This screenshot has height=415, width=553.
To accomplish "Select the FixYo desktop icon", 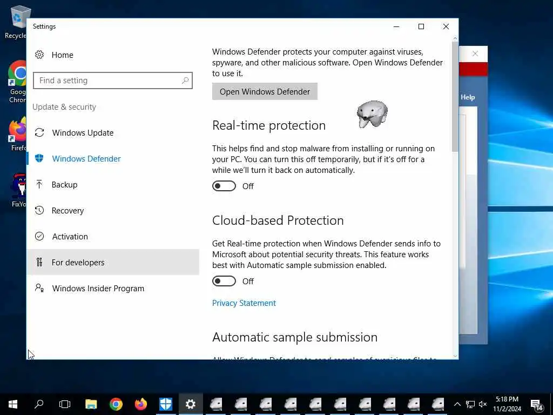I will click(18, 190).
